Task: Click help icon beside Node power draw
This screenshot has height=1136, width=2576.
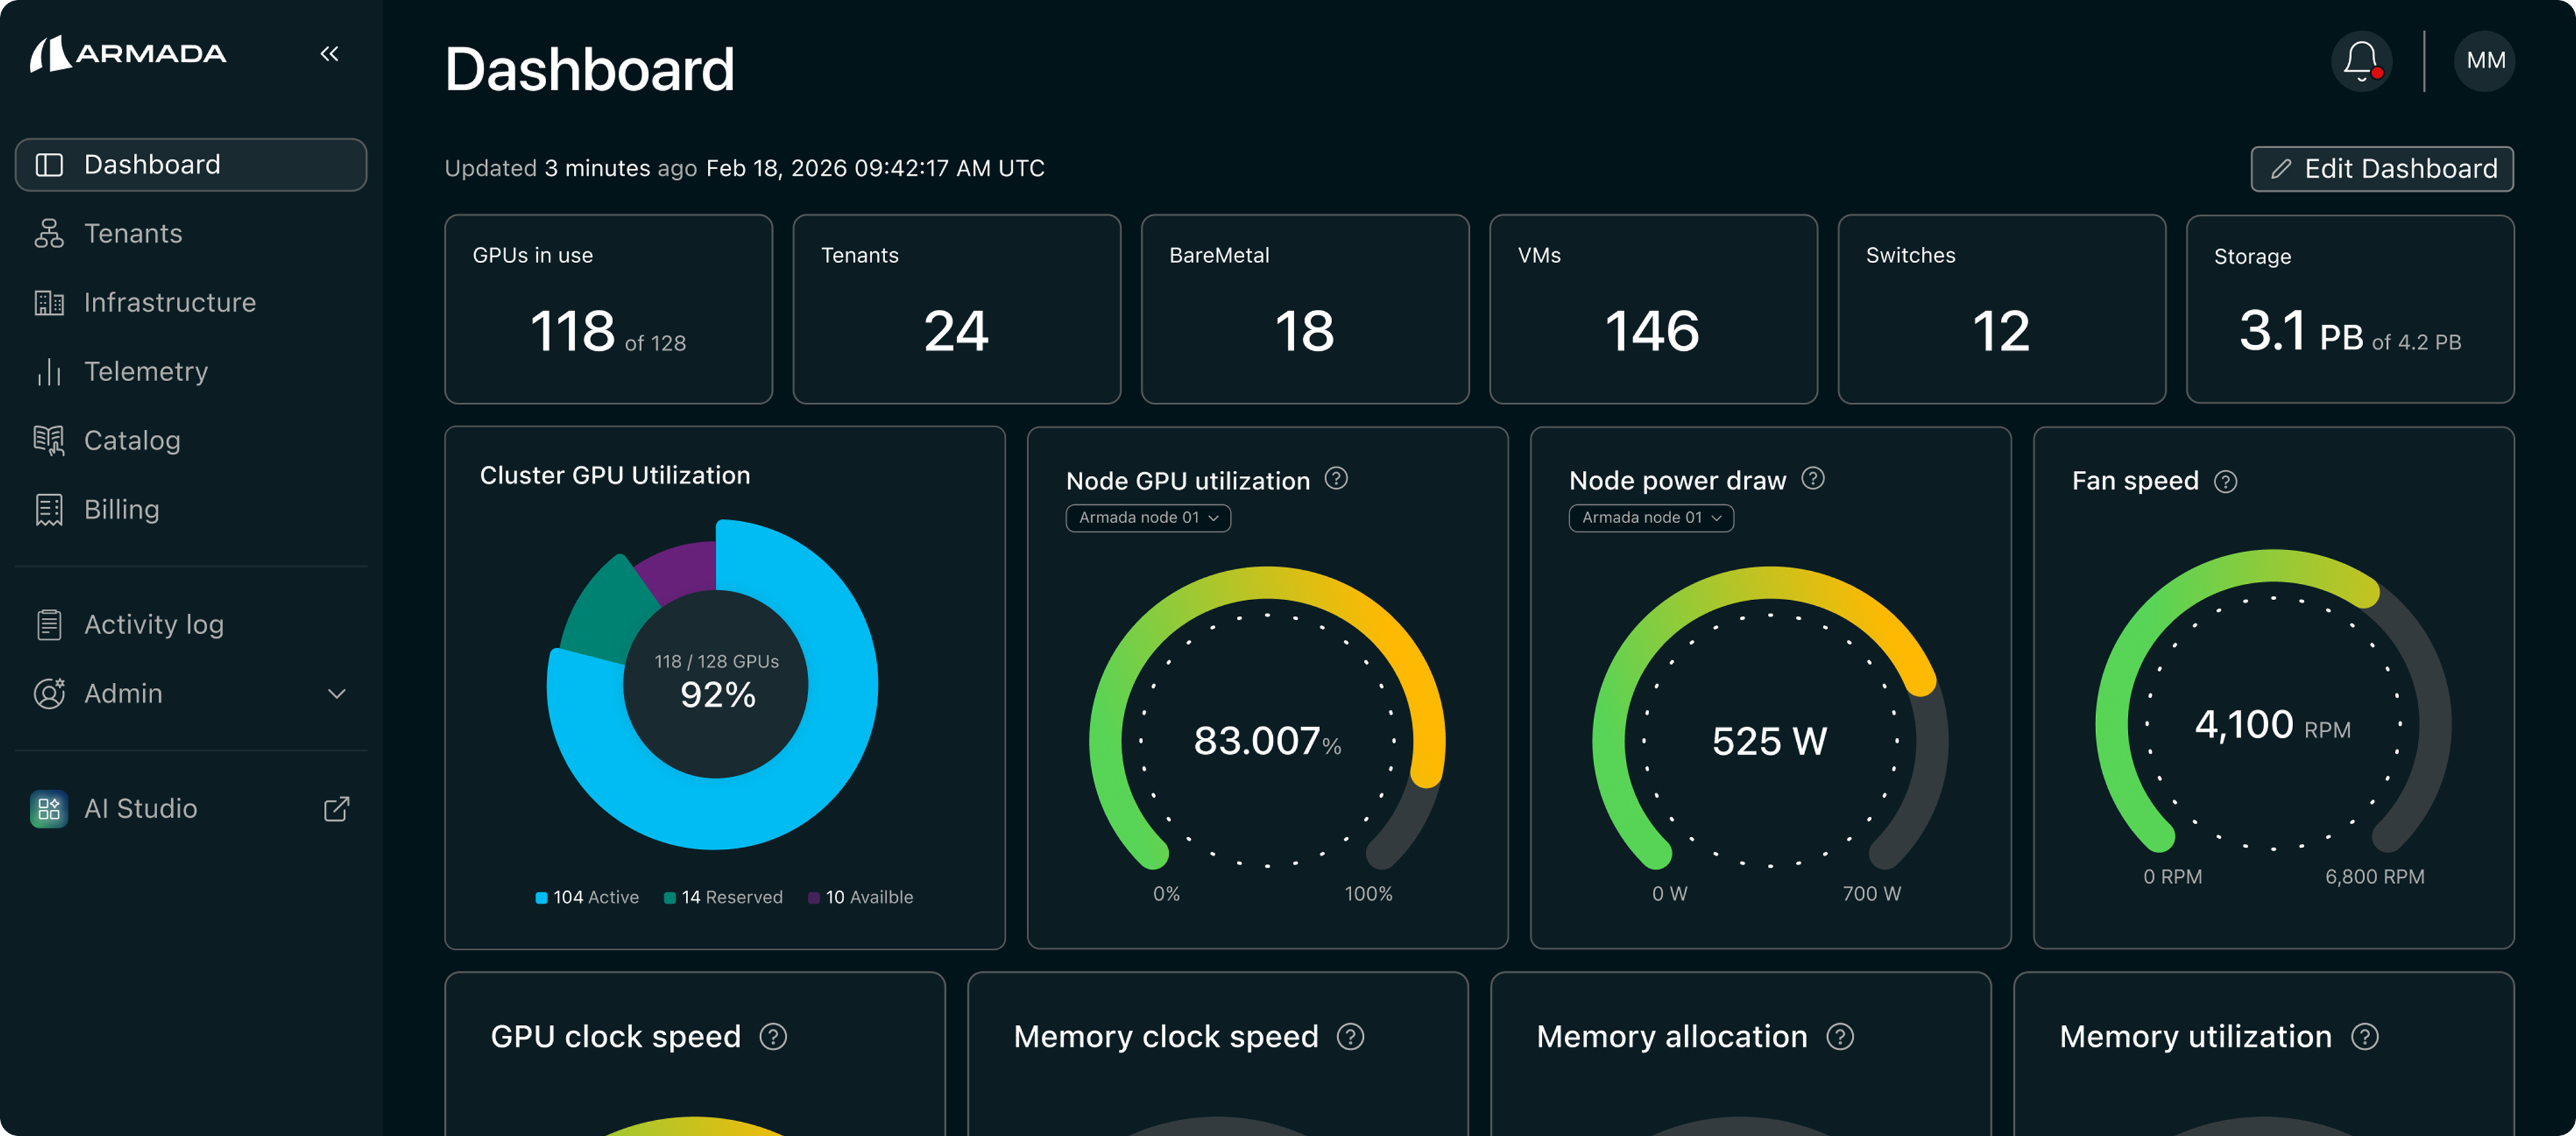Action: pyautogui.click(x=1812, y=479)
